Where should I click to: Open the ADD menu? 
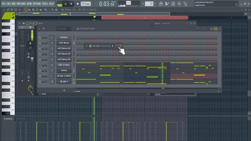14,4
